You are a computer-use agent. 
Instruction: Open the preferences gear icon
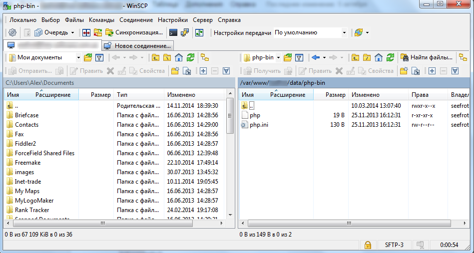pyautogui.click(x=12, y=32)
